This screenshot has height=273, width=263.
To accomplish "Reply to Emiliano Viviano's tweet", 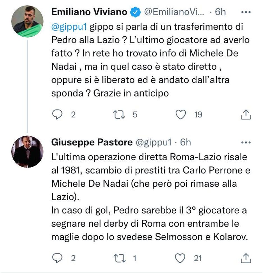I will (57, 114).
